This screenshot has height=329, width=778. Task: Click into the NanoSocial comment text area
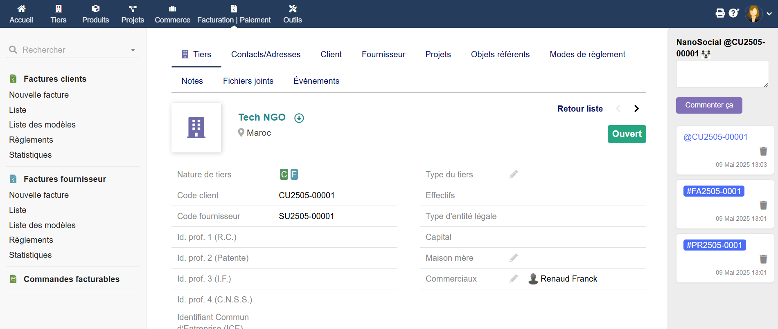[x=722, y=74]
